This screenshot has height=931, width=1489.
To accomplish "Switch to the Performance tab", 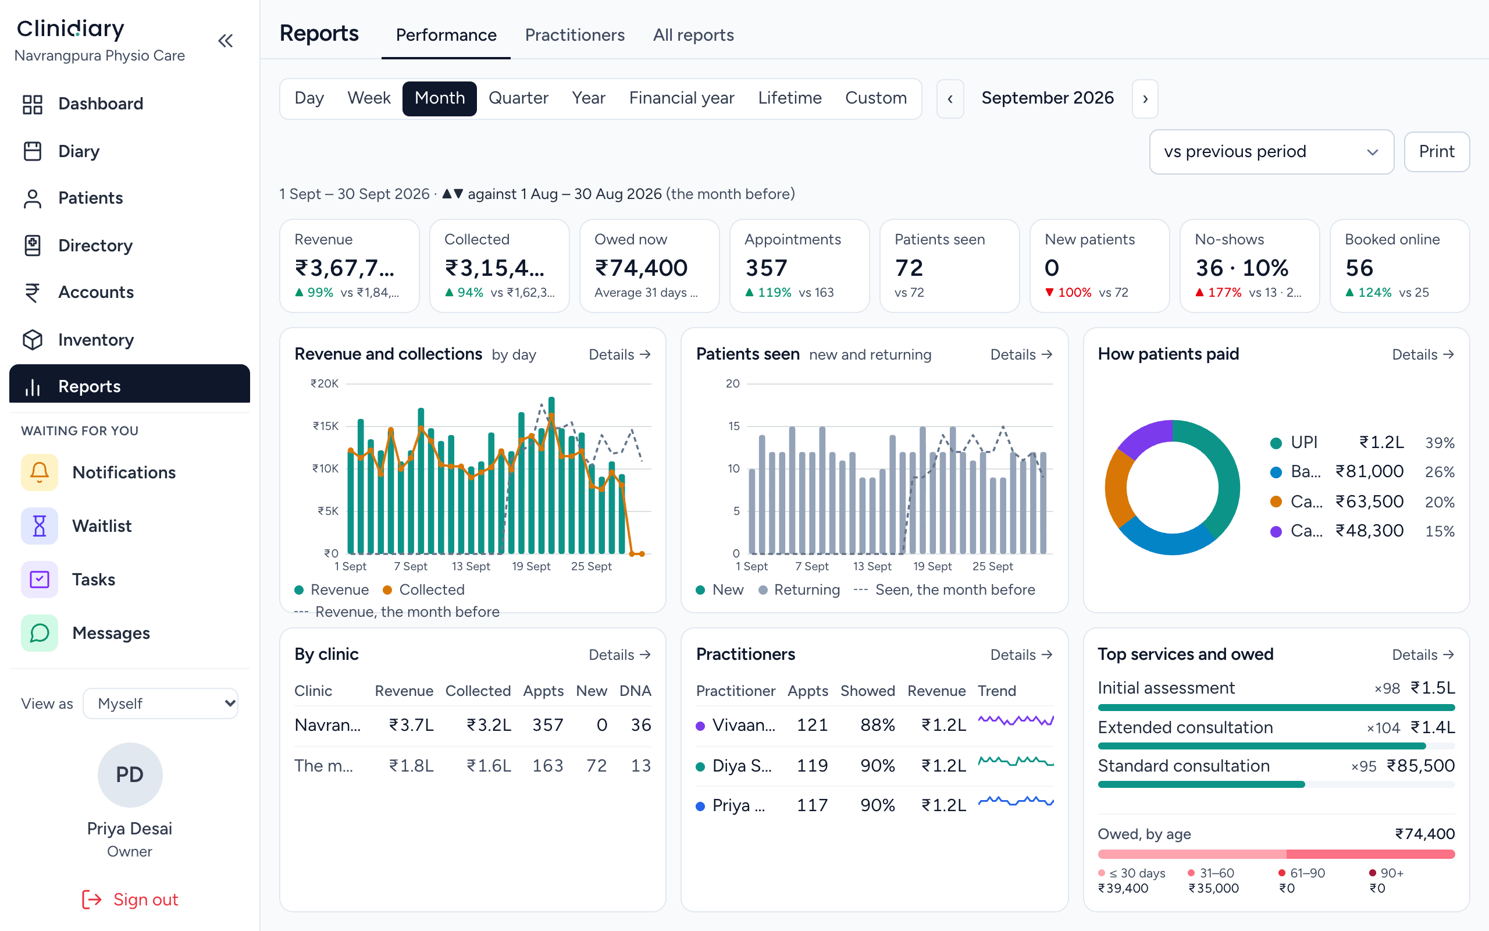I will (x=446, y=35).
